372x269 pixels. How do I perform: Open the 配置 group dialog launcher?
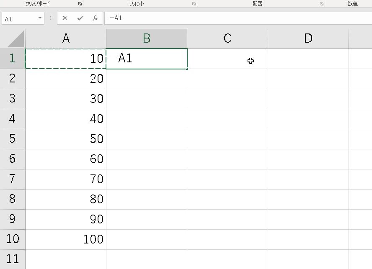point(321,4)
